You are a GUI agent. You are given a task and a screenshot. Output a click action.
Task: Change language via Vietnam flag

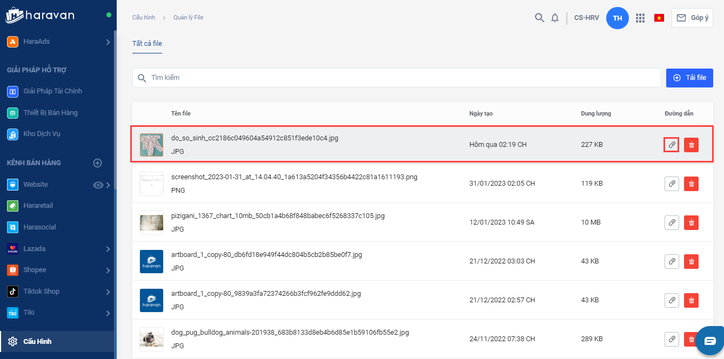[659, 18]
